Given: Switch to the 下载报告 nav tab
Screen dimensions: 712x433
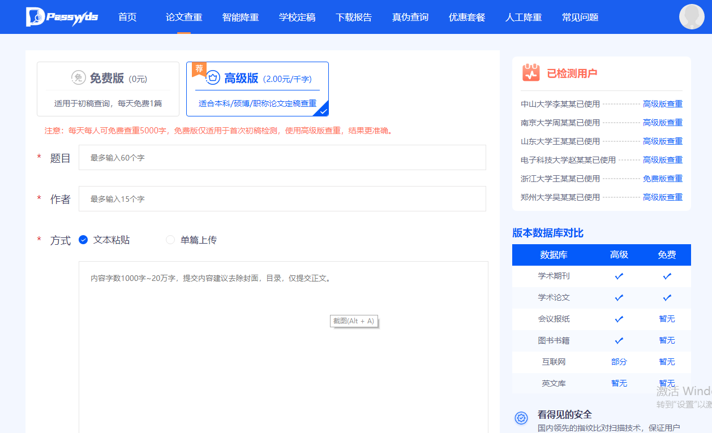Looking at the screenshot, I should (x=353, y=17).
